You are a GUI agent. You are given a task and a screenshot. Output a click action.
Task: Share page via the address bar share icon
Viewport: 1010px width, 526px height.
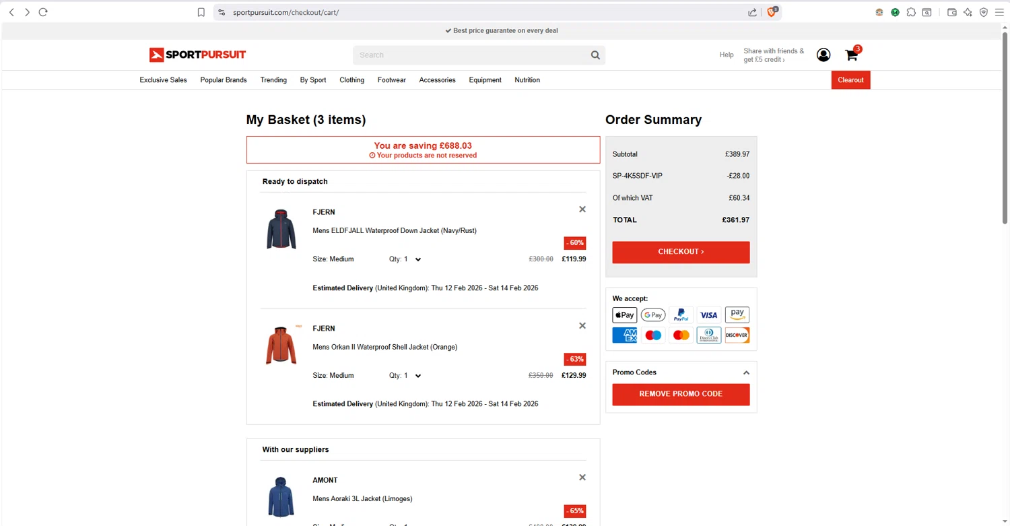752,12
